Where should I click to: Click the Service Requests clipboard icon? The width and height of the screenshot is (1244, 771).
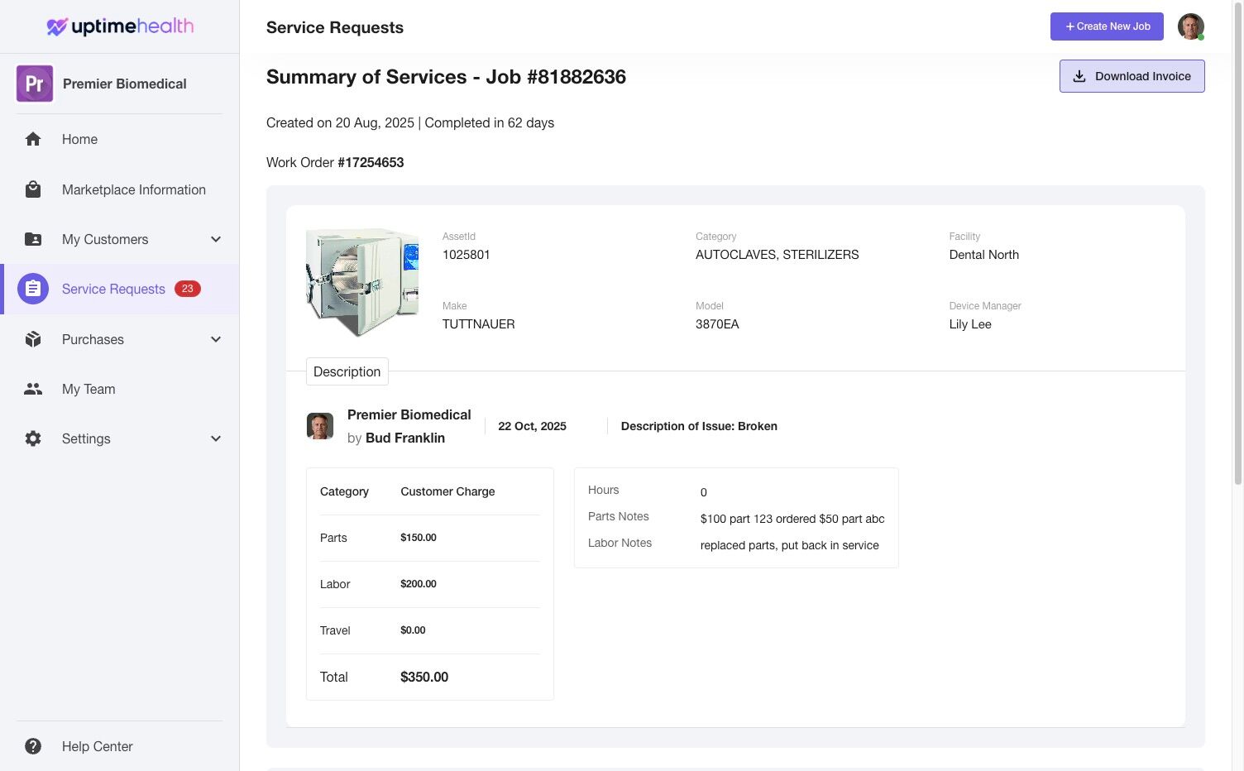[33, 289]
